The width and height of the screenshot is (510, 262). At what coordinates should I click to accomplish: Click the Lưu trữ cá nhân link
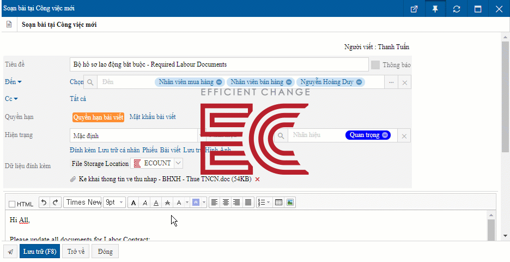pos(119,150)
